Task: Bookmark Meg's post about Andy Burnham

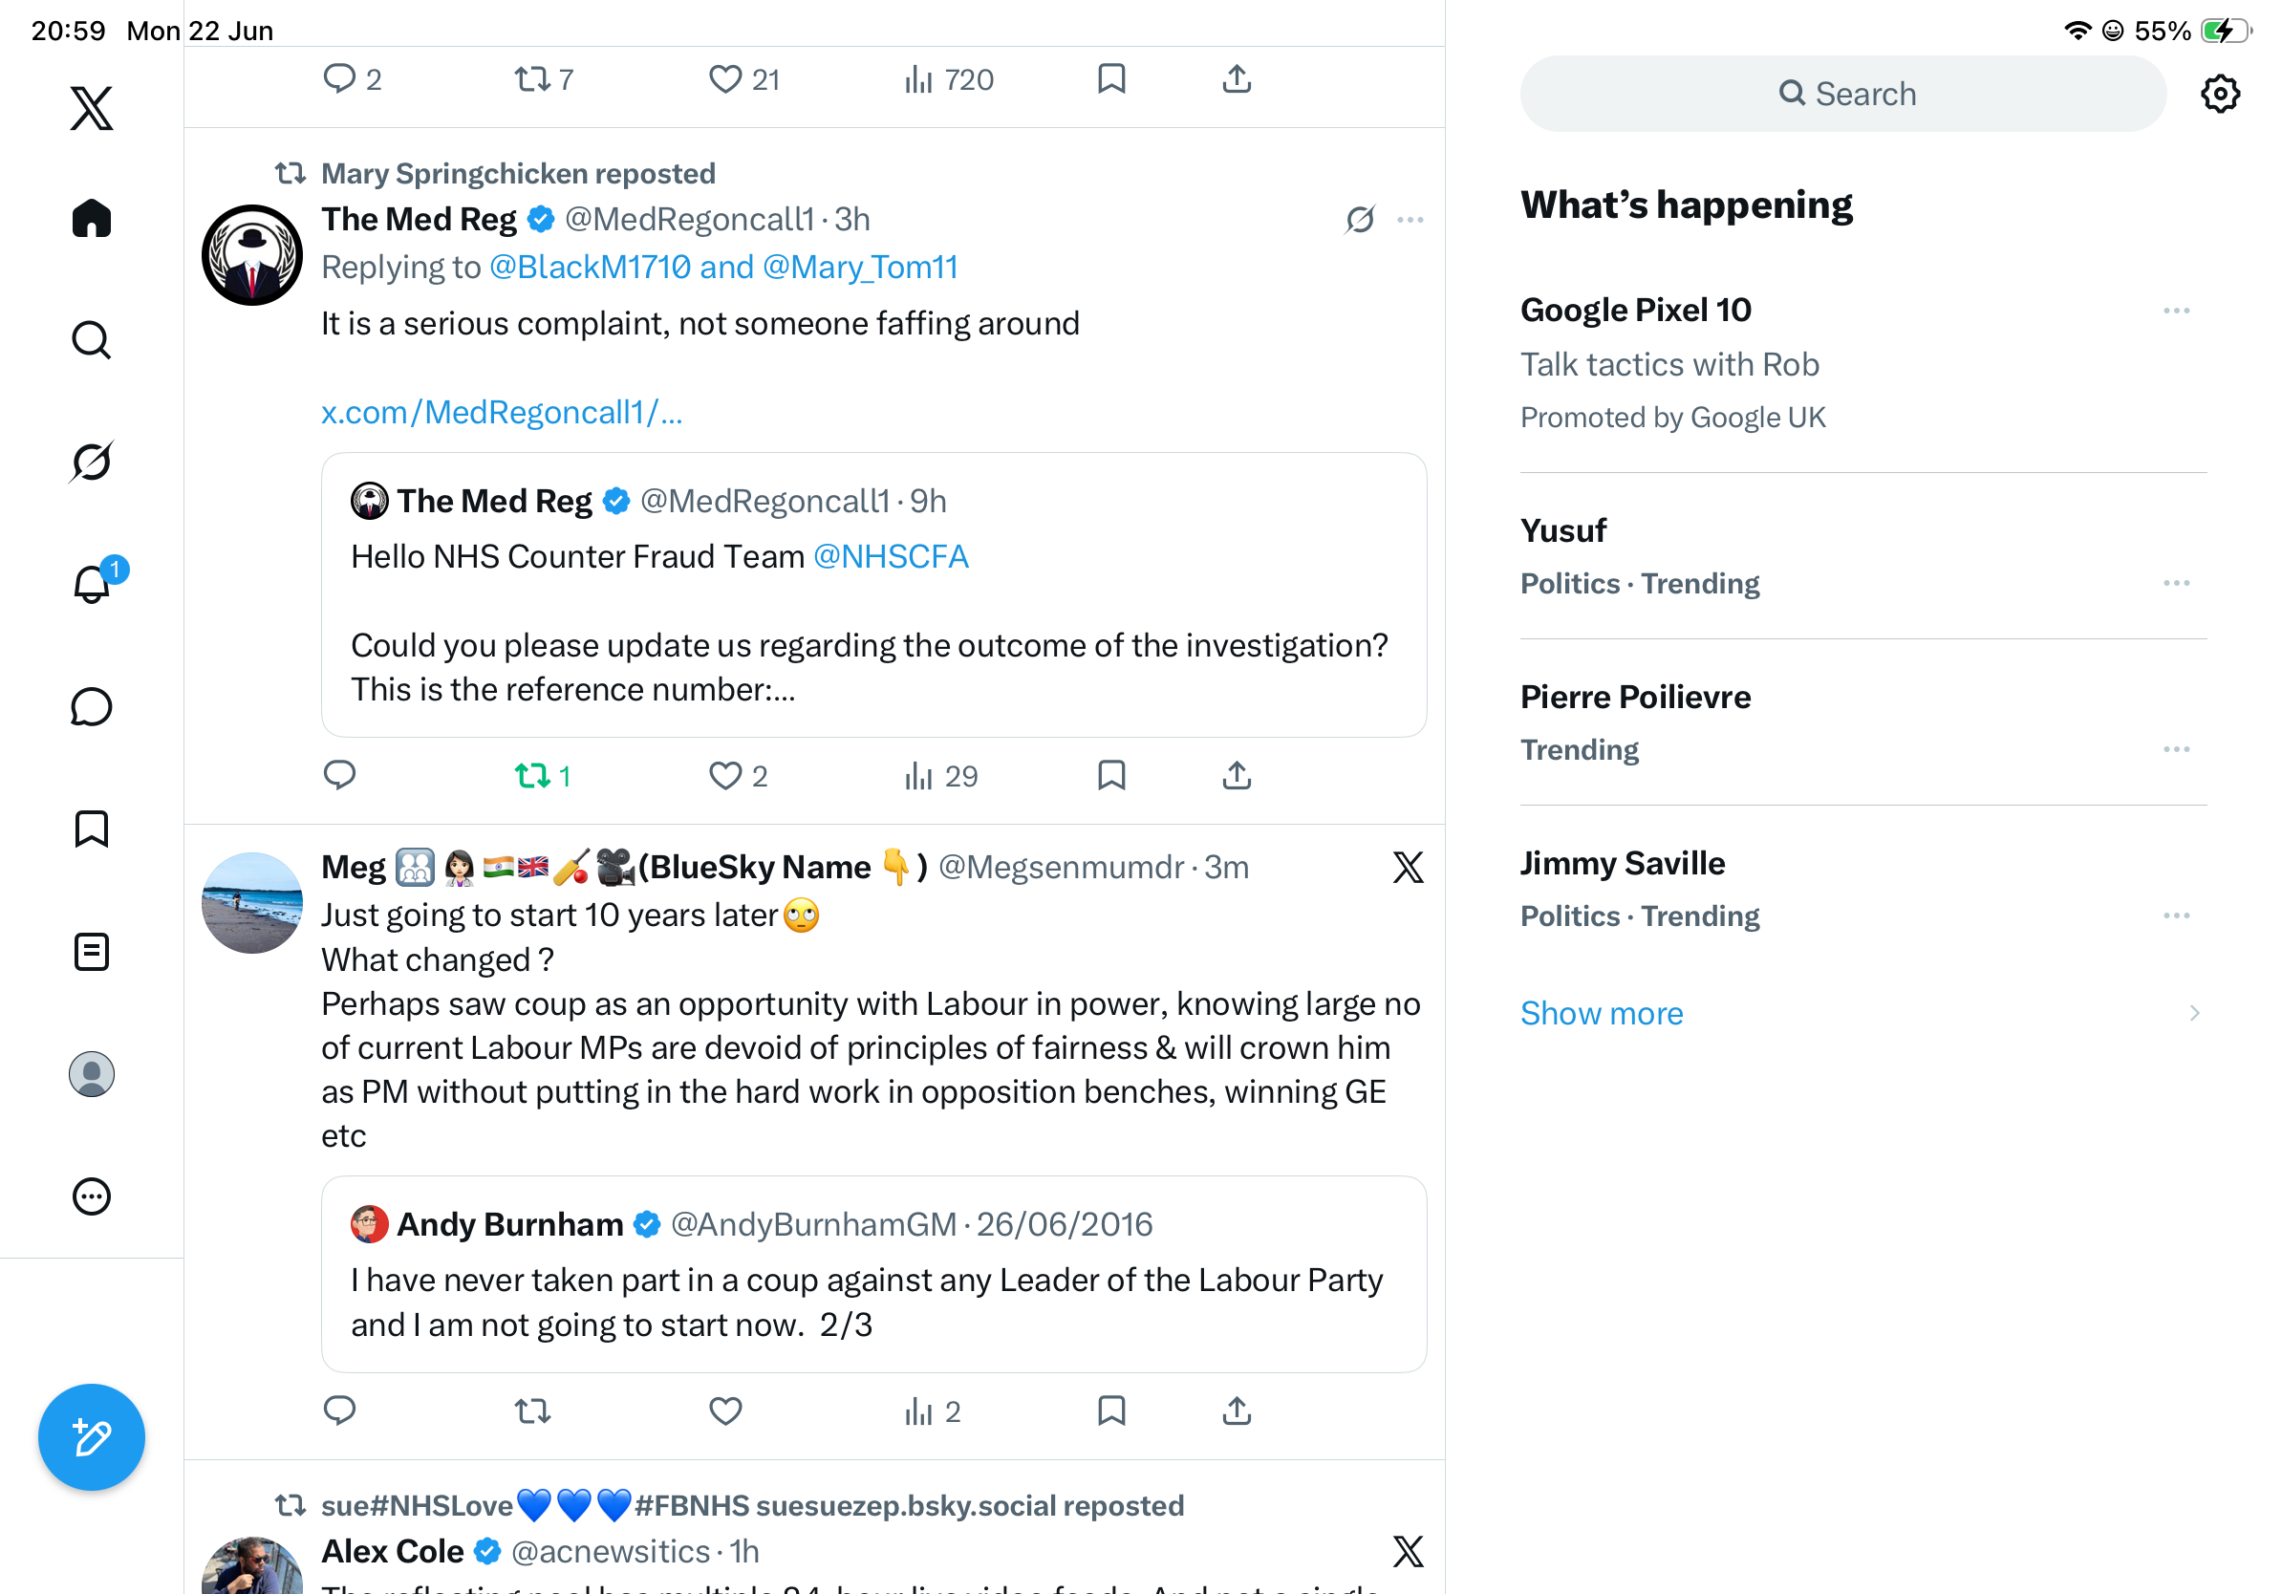Action: pyautogui.click(x=1111, y=1411)
